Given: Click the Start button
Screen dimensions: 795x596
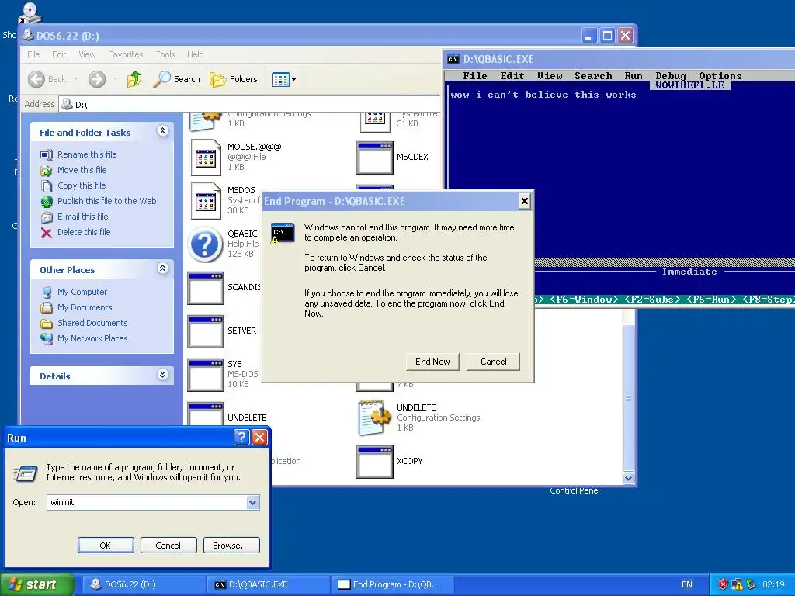Looking at the screenshot, I should (36, 584).
